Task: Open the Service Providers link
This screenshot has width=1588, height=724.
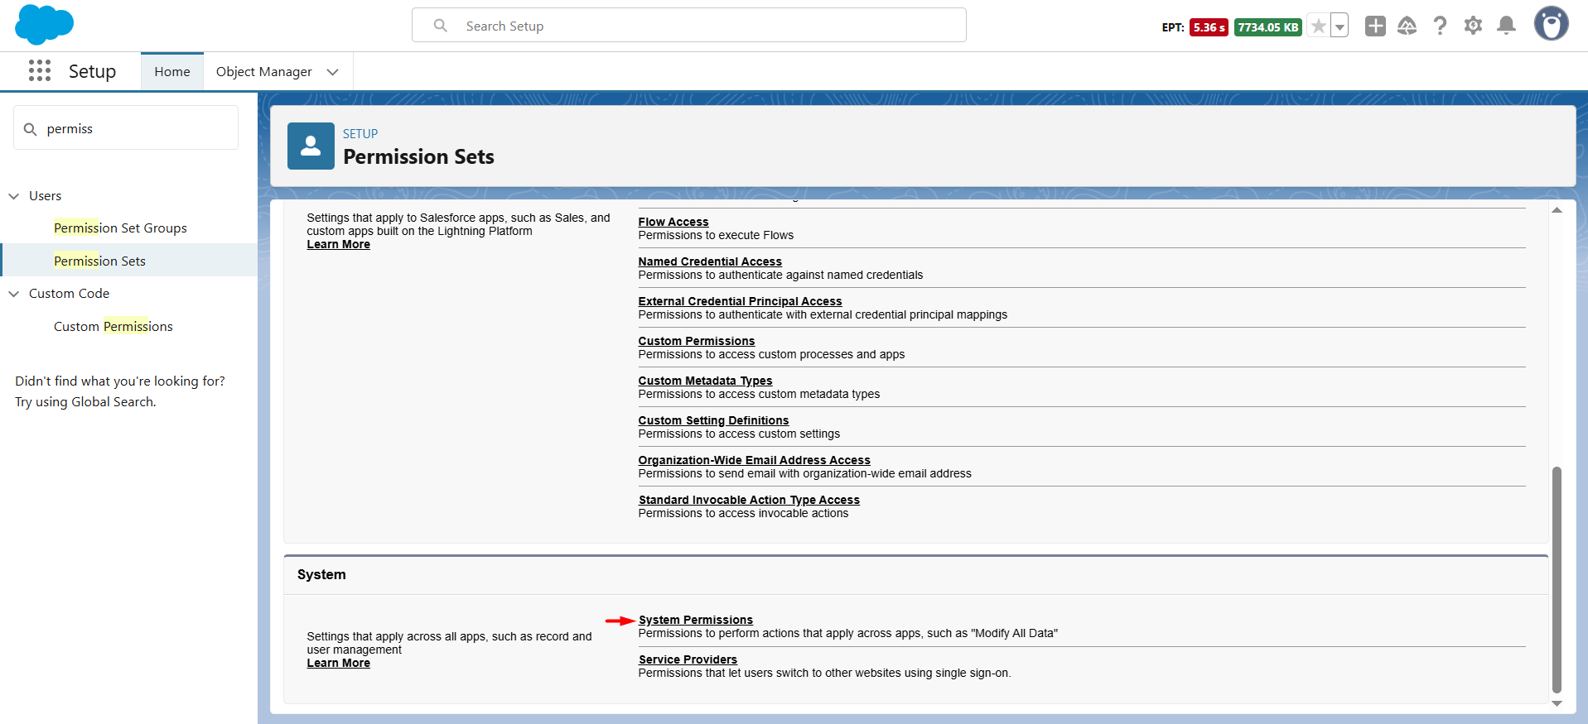Action: coord(688,659)
